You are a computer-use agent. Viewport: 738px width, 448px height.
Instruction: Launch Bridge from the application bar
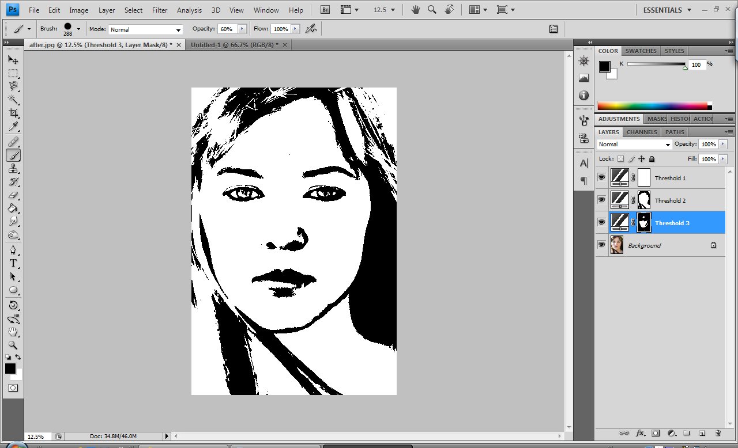(x=325, y=10)
